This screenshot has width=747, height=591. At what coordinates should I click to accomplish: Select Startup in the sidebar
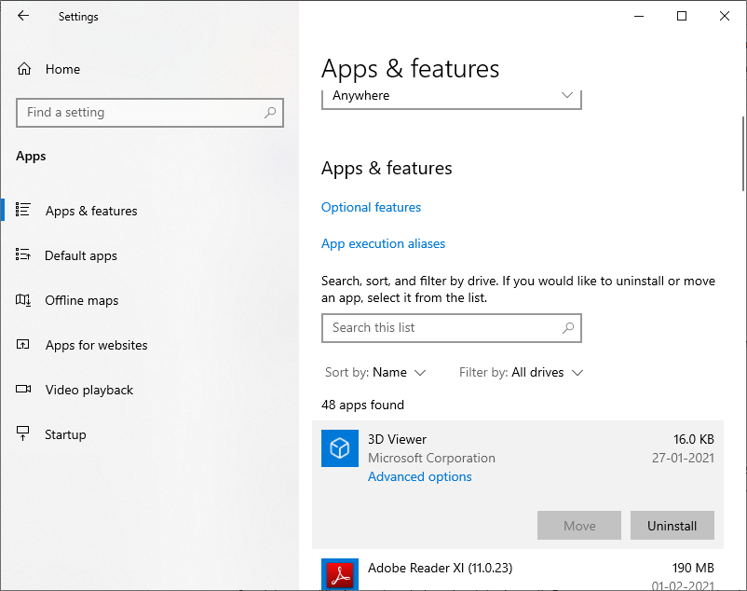click(x=65, y=434)
